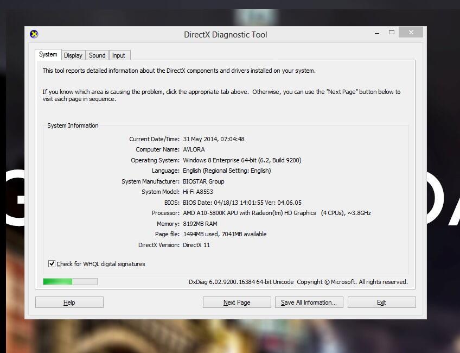Click the Next Page button
The height and width of the screenshot is (353, 460).
(237, 302)
